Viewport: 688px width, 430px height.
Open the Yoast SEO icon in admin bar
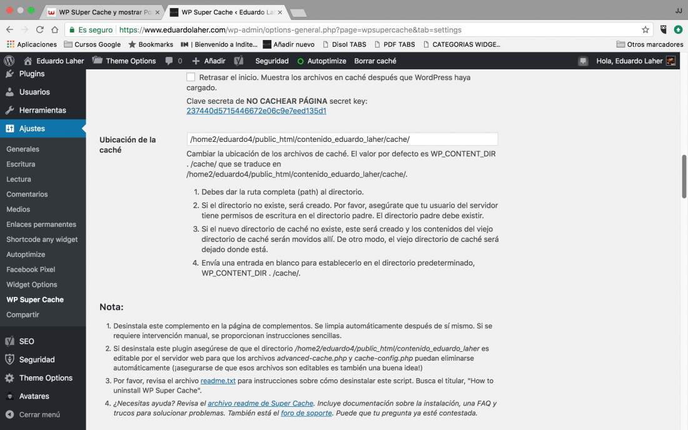239,61
